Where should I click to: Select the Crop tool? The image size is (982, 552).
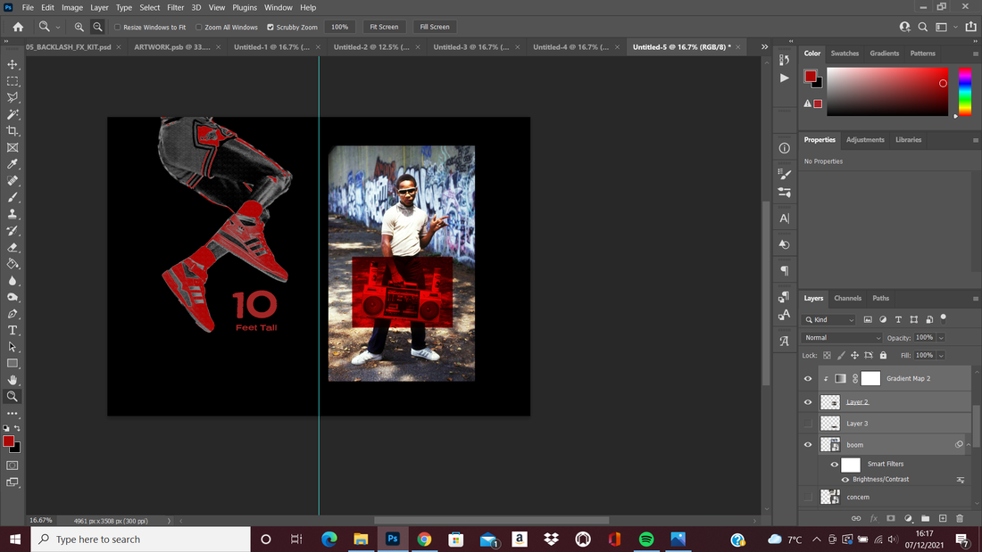[x=12, y=131]
